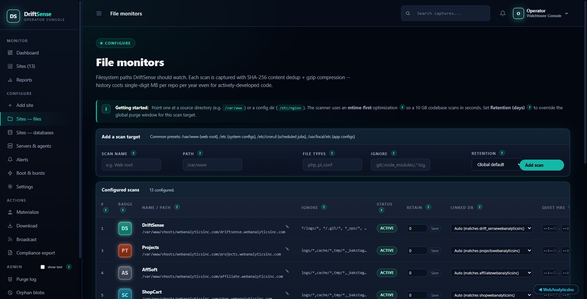Viewport: 587px width, 299px height.
Task: Save the retain value for DriftSense
Action: (435, 229)
